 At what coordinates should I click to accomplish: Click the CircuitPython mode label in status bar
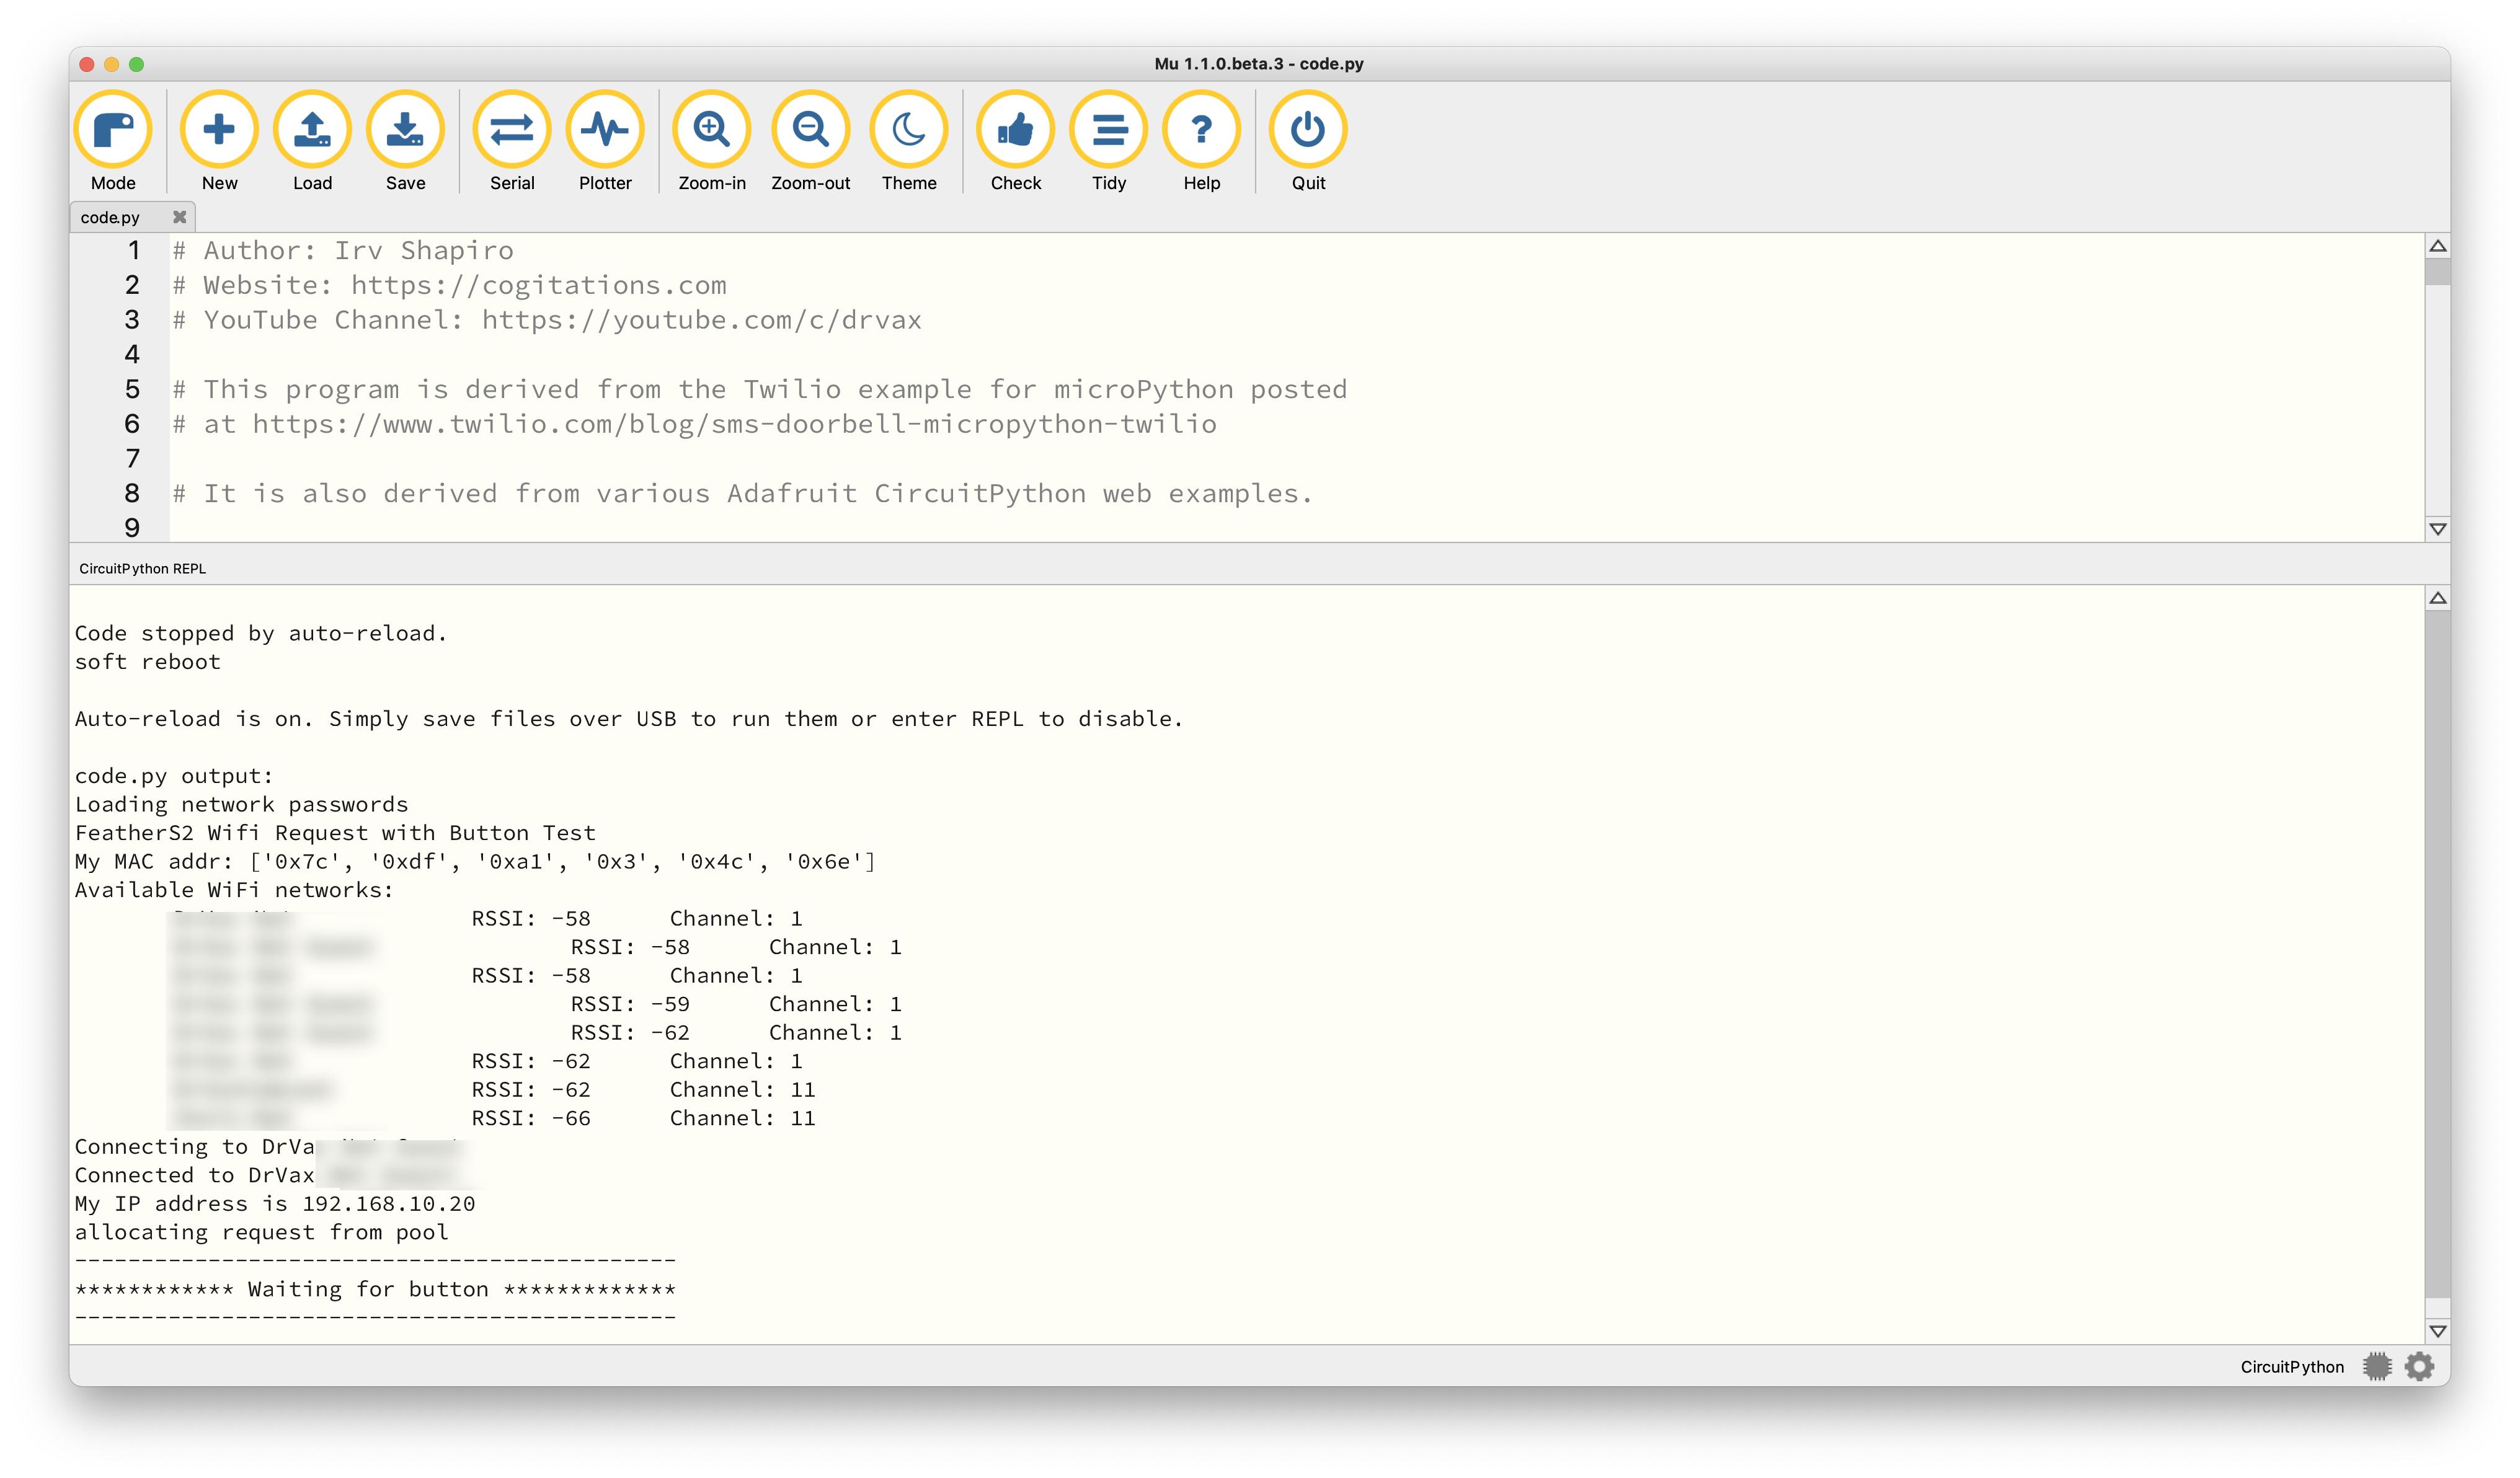point(2292,1367)
